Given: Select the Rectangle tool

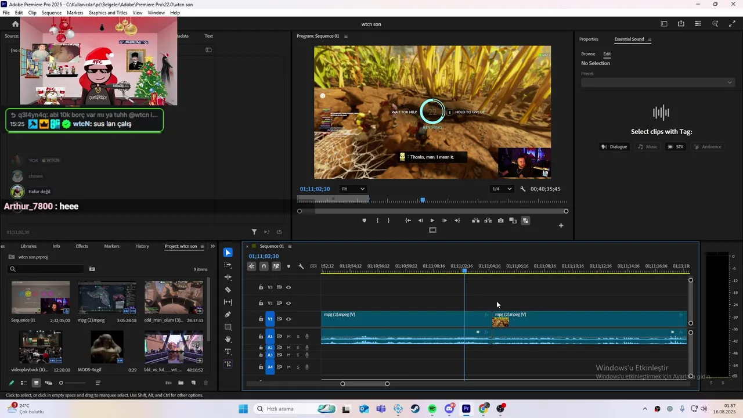Looking at the screenshot, I should 228,327.
